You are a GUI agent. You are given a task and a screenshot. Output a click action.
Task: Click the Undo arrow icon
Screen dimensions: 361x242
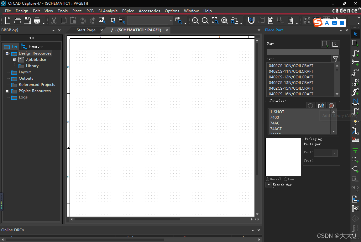tap(83, 20)
